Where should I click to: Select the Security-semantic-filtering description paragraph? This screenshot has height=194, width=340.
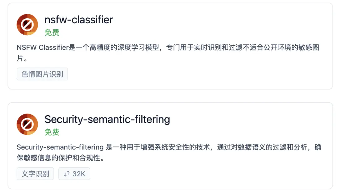[169, 152]
